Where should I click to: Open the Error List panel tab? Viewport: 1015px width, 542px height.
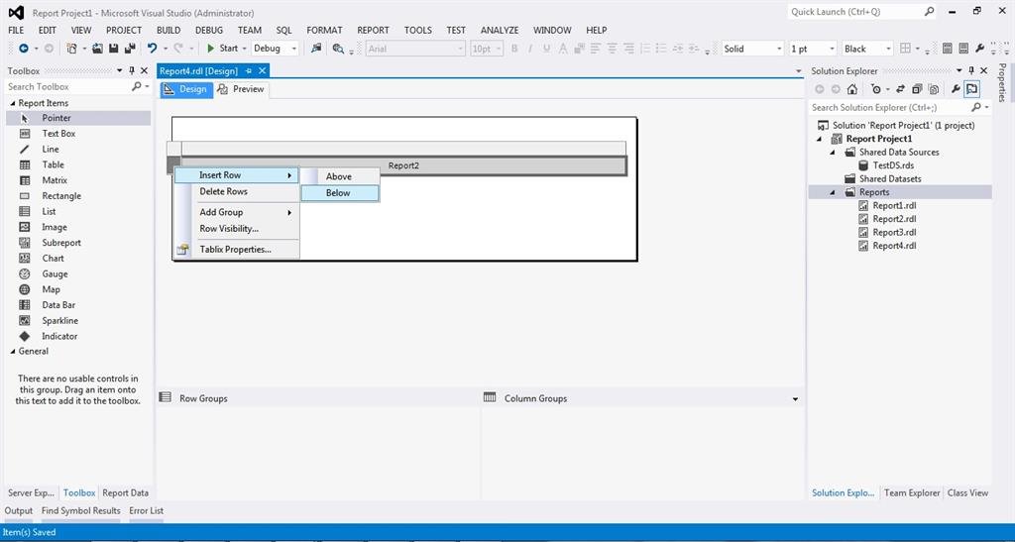147,511
